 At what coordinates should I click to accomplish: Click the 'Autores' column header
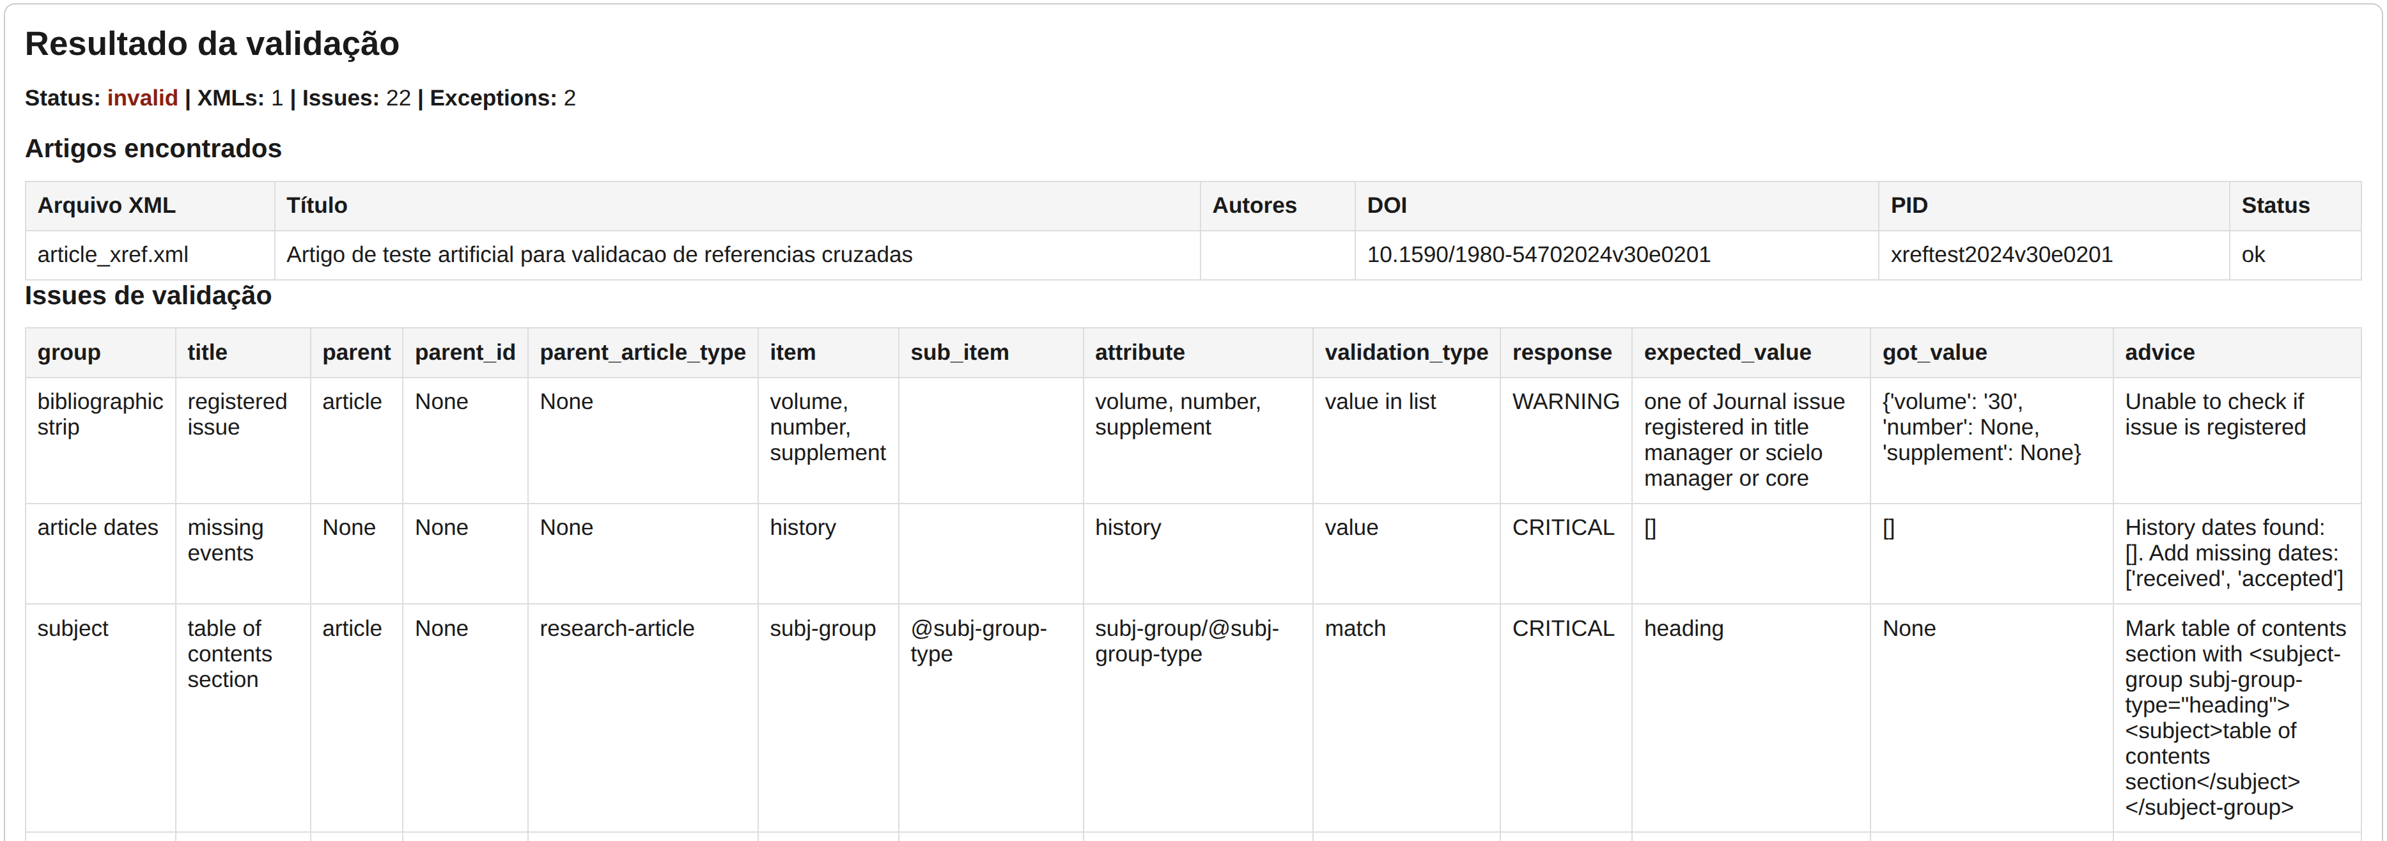point(1277,206)
